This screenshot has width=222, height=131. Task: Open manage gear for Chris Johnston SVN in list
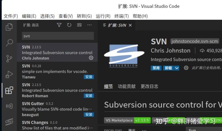91,58
